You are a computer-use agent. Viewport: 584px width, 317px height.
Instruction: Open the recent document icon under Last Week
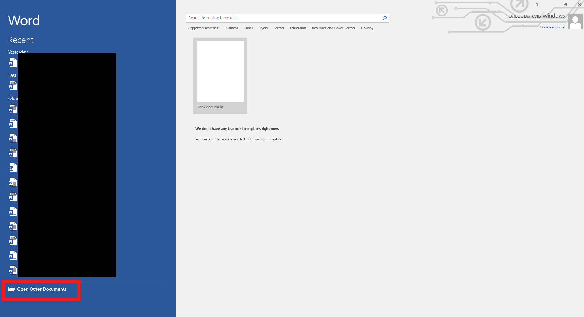click(x=13, y=86)
